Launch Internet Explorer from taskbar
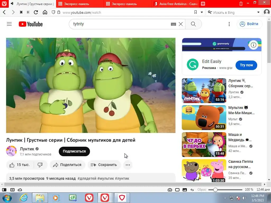 [24, 198]
